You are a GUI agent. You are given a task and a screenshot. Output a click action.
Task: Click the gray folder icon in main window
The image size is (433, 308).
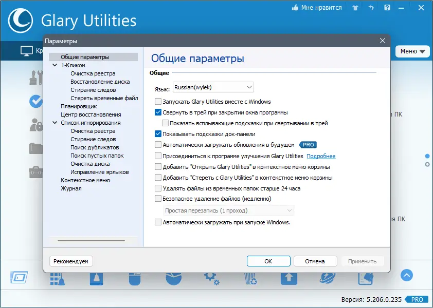point(36,148)
